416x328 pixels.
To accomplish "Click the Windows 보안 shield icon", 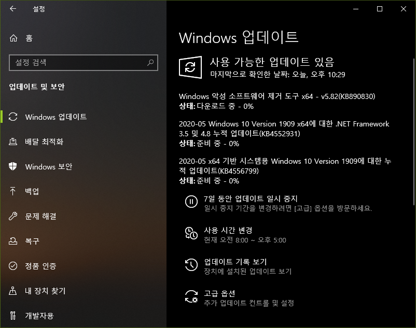I will tap(13, 166).
